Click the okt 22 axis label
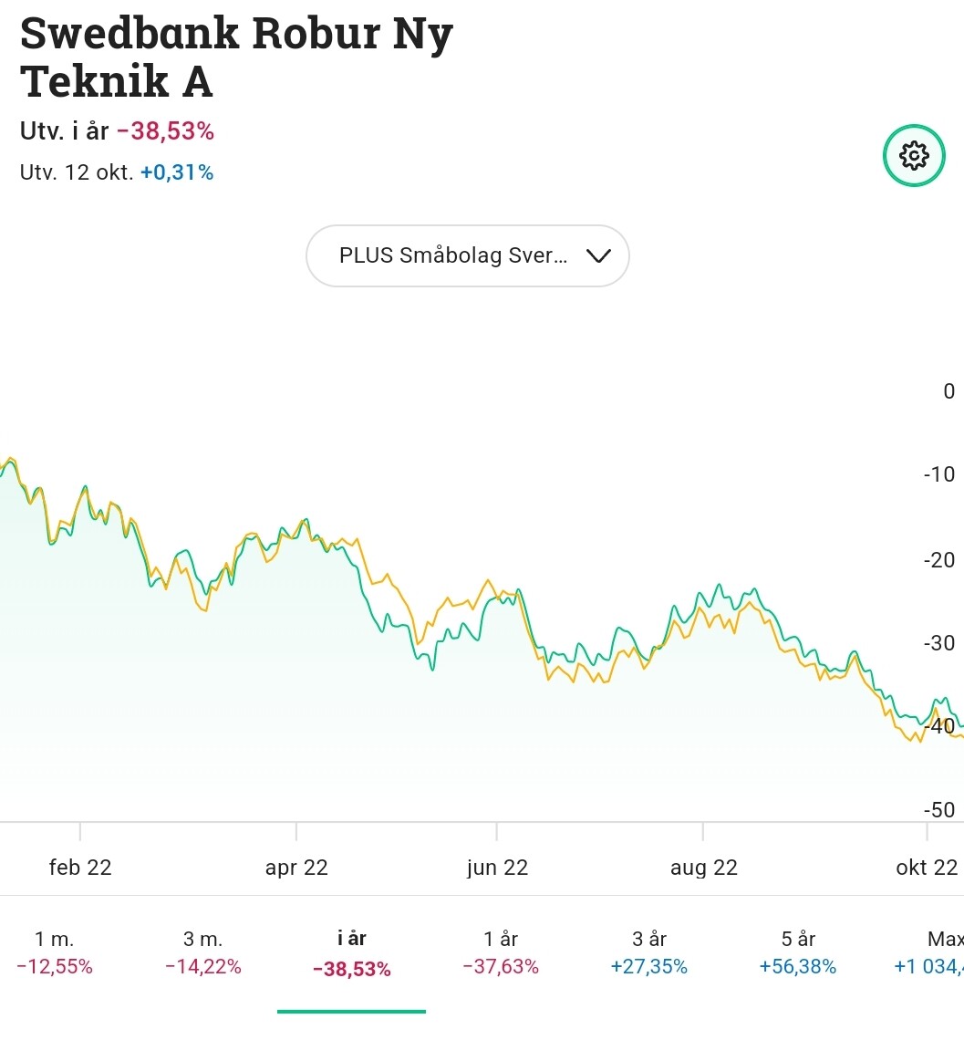Screen dimensions: 964x1040 927,868
